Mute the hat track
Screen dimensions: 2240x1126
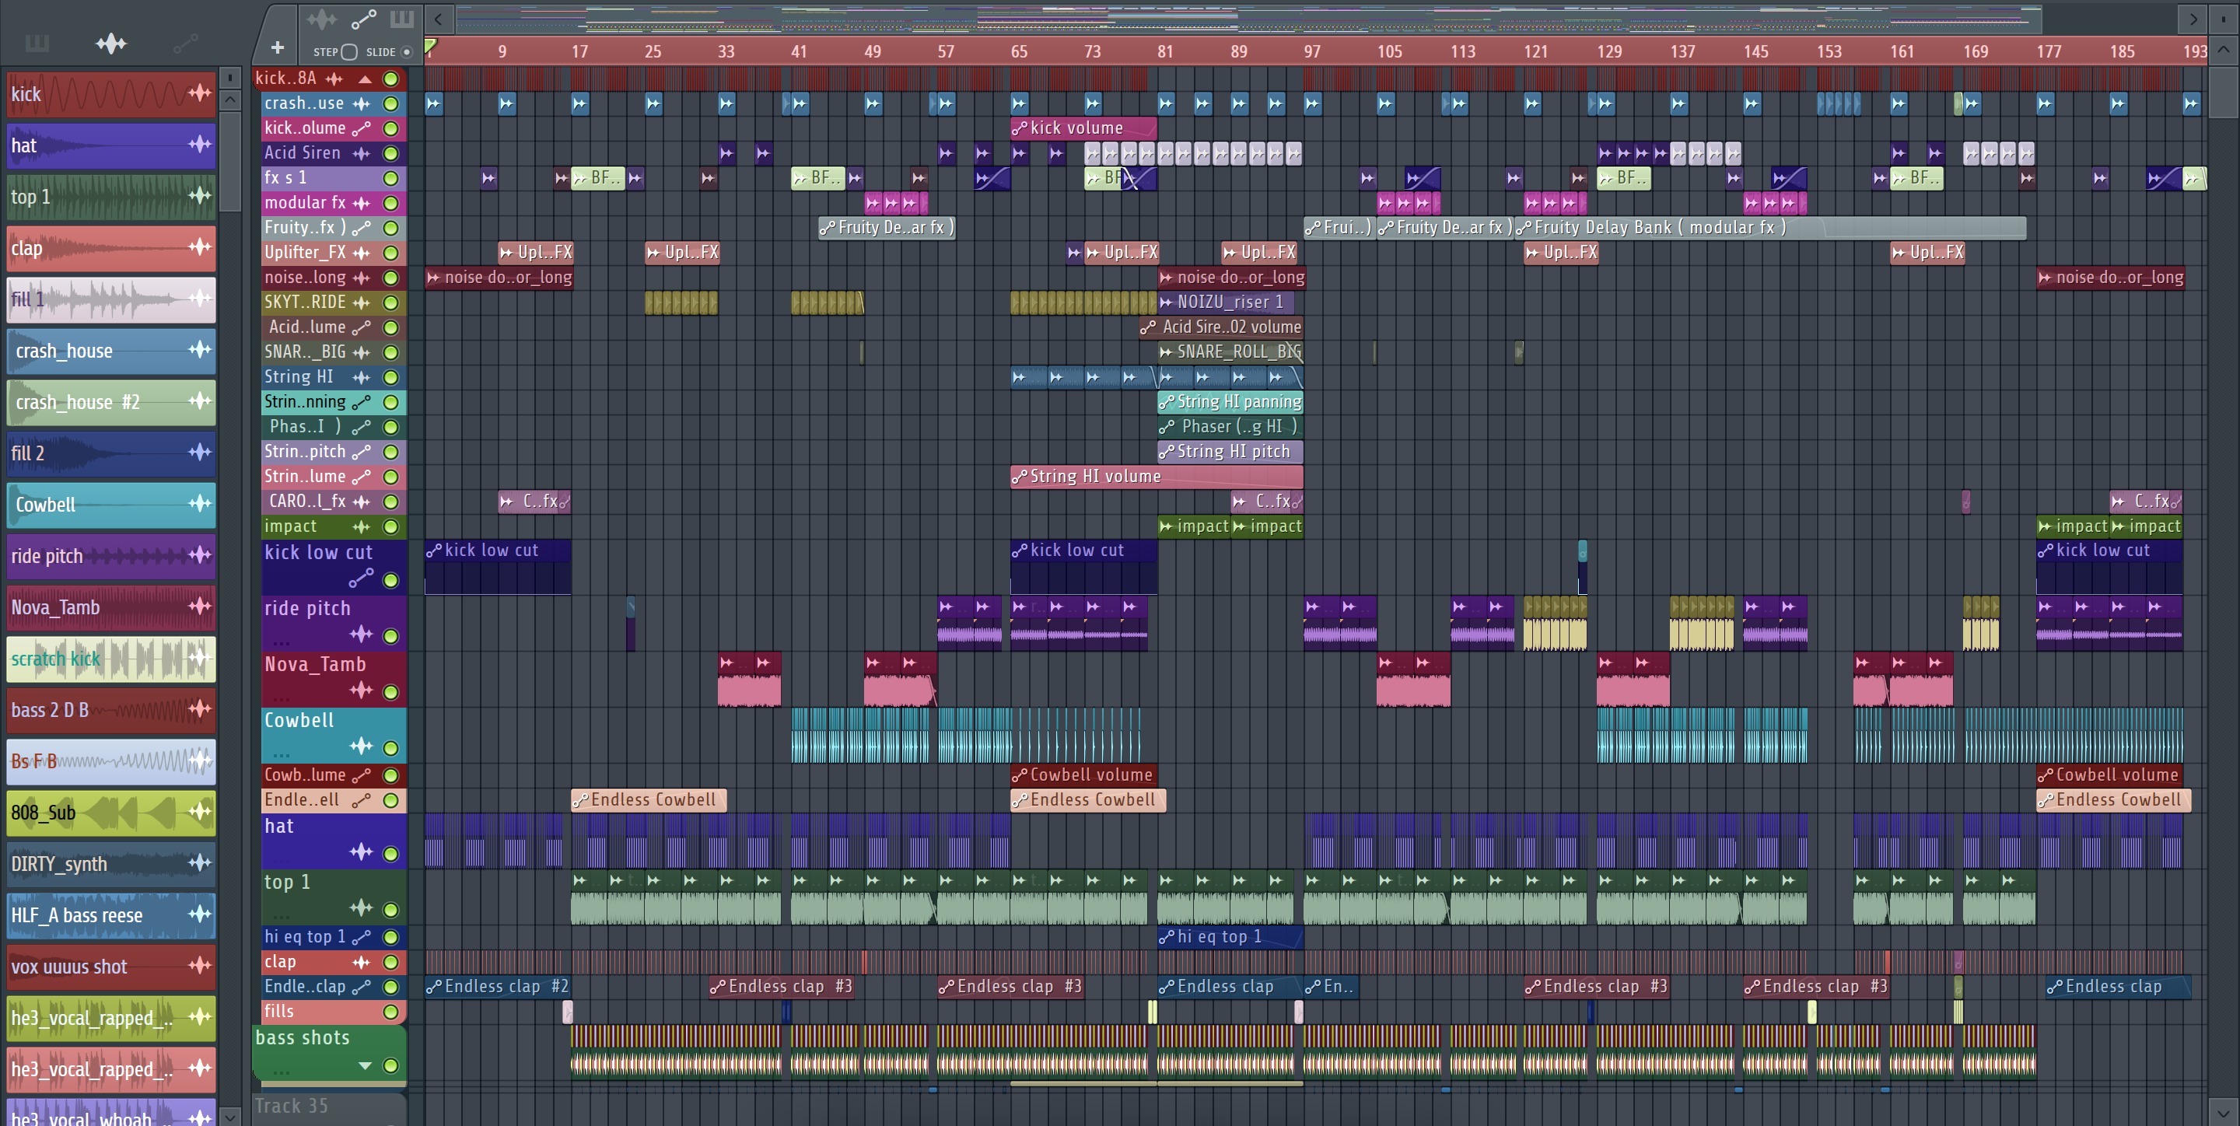391,854
